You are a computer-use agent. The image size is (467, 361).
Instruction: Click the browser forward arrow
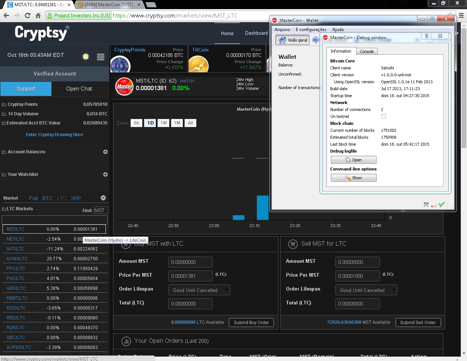17,15
